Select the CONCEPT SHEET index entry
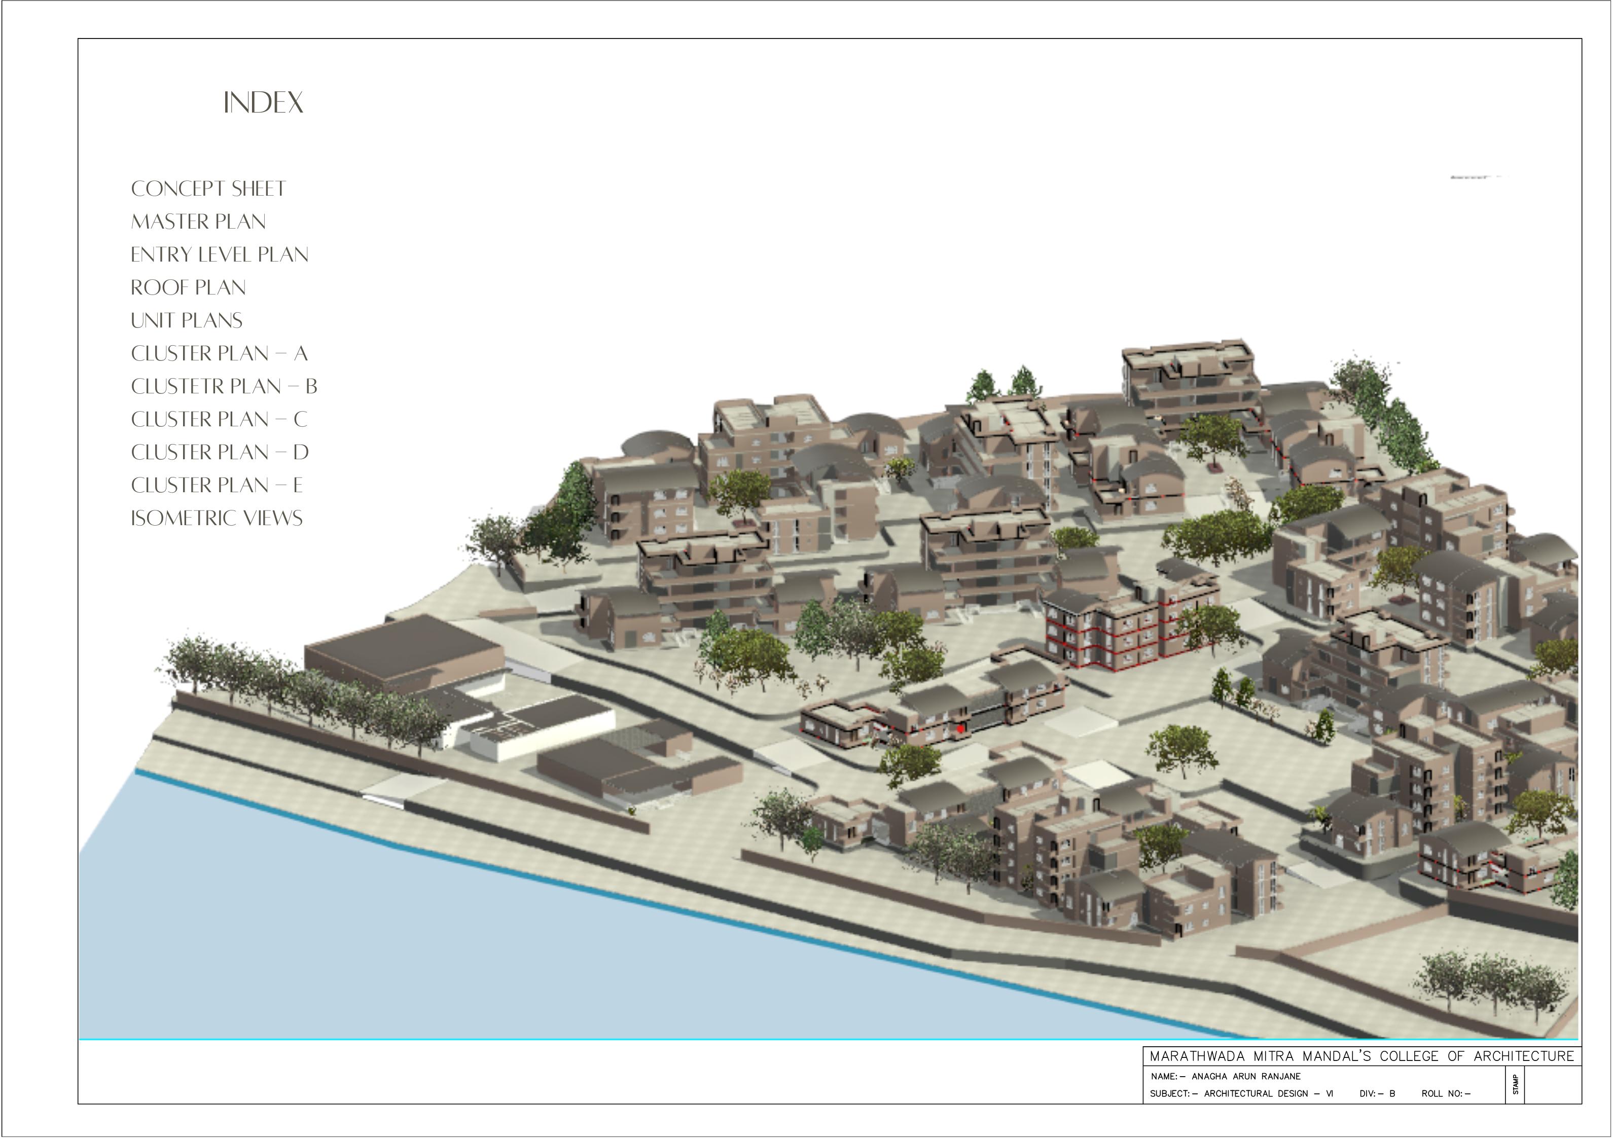Image resolution: width=1612 pixels, height=1138 pixels. tap(208, 189)
